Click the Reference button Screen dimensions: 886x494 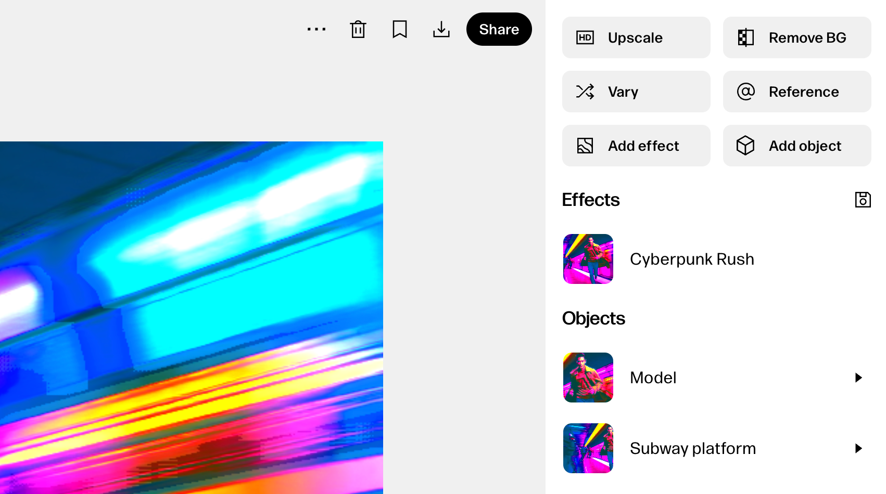pos(796,92)
